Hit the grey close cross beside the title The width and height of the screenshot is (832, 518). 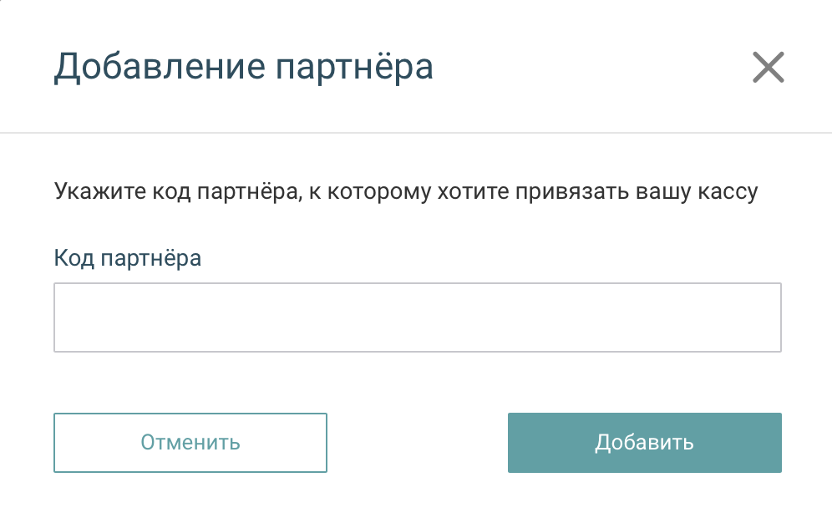(768, 67)
